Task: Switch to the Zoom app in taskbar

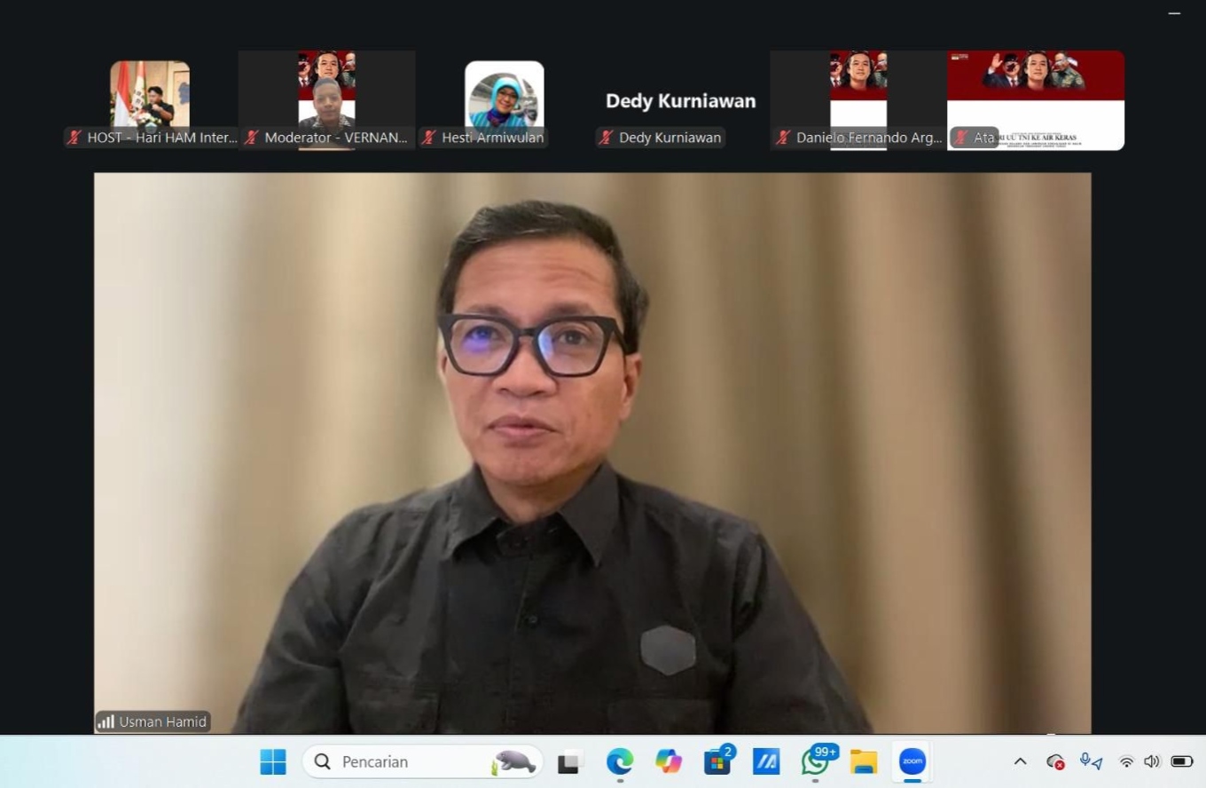Action: tap(912, 761)
